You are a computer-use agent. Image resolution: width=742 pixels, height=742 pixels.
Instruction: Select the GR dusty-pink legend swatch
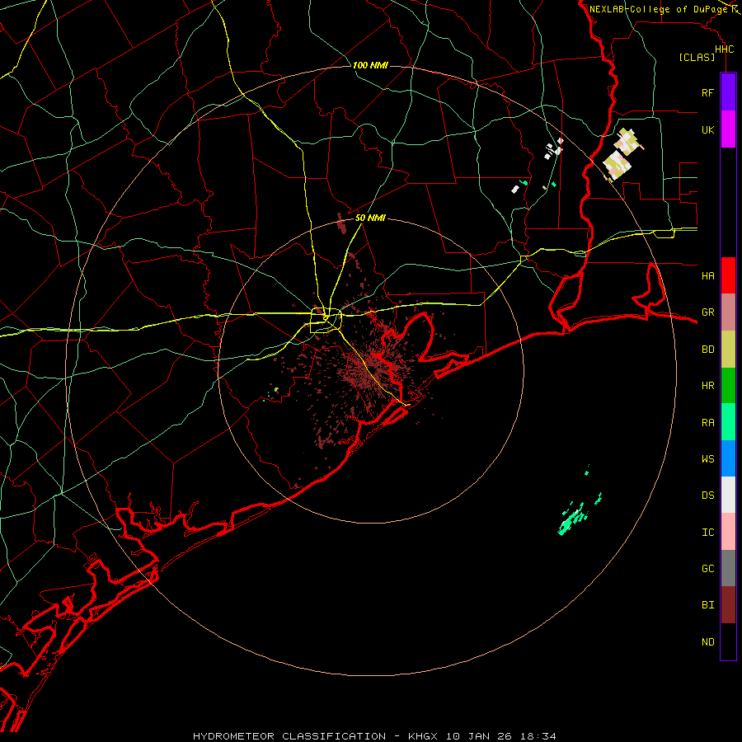point(728,312)
